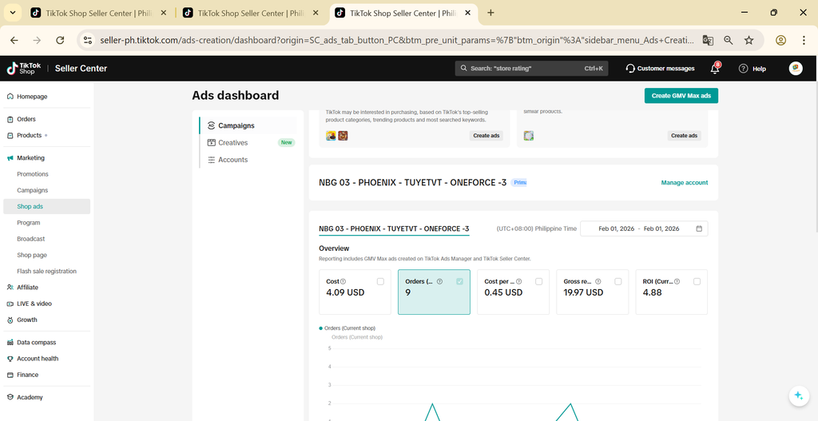Open the tab search dropdown arrow
This screenshot has height=421, width=818.
pyautogui.click(x=13, y=13)
